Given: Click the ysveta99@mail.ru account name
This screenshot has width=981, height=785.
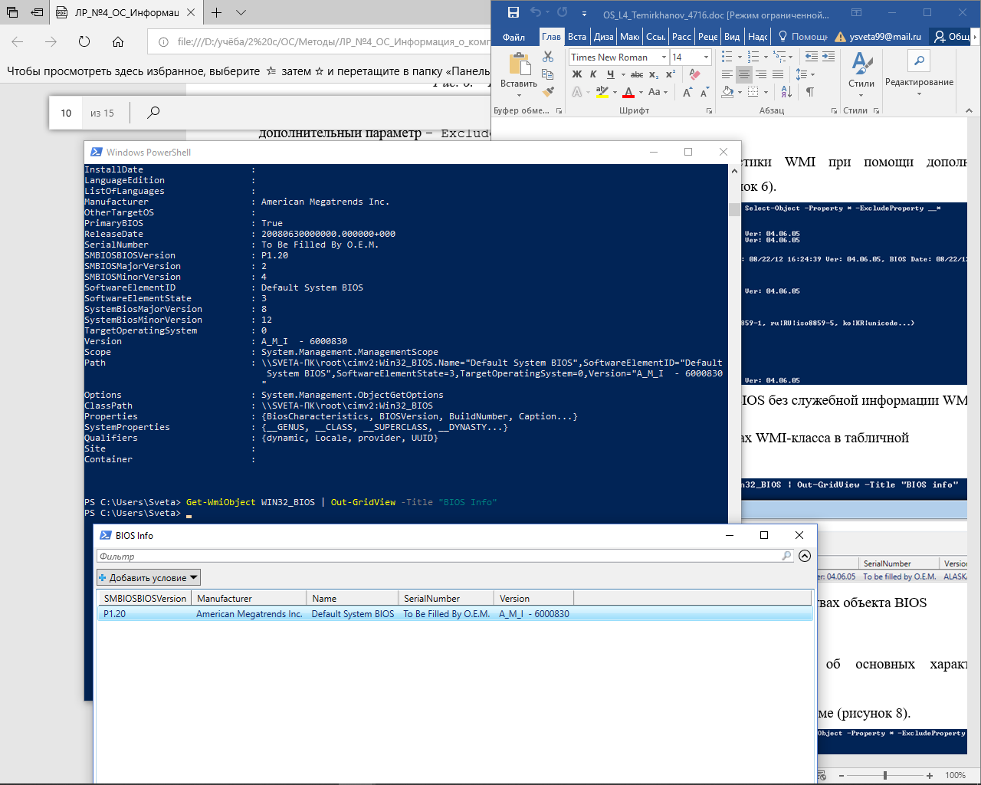Looking at the screenshot, I should coord(885,37).
